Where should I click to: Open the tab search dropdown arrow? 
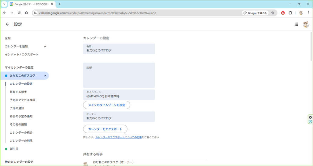[4, 4]
